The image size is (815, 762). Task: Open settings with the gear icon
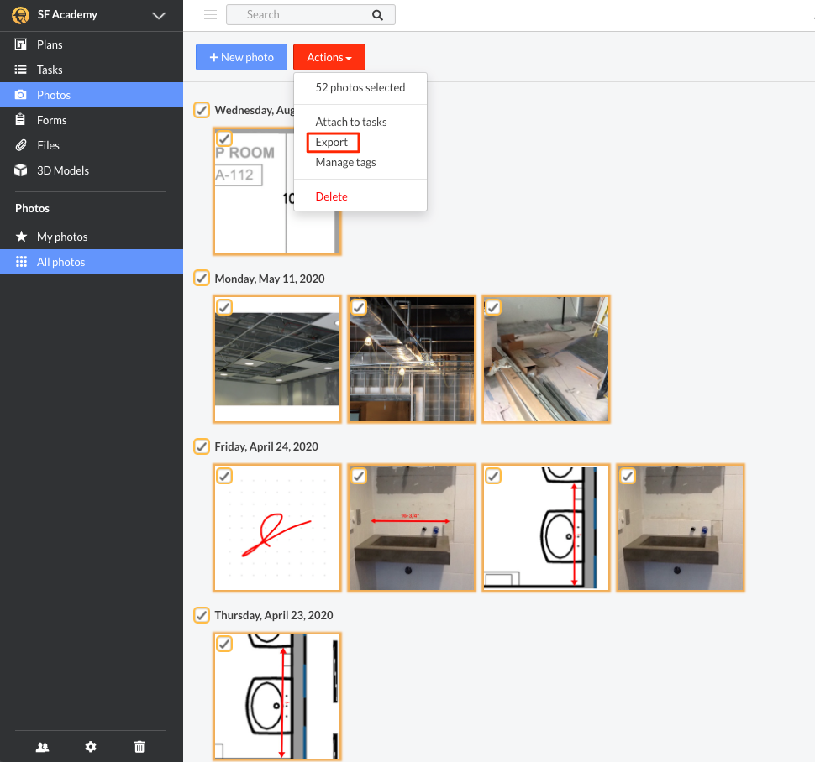[91, 747]
